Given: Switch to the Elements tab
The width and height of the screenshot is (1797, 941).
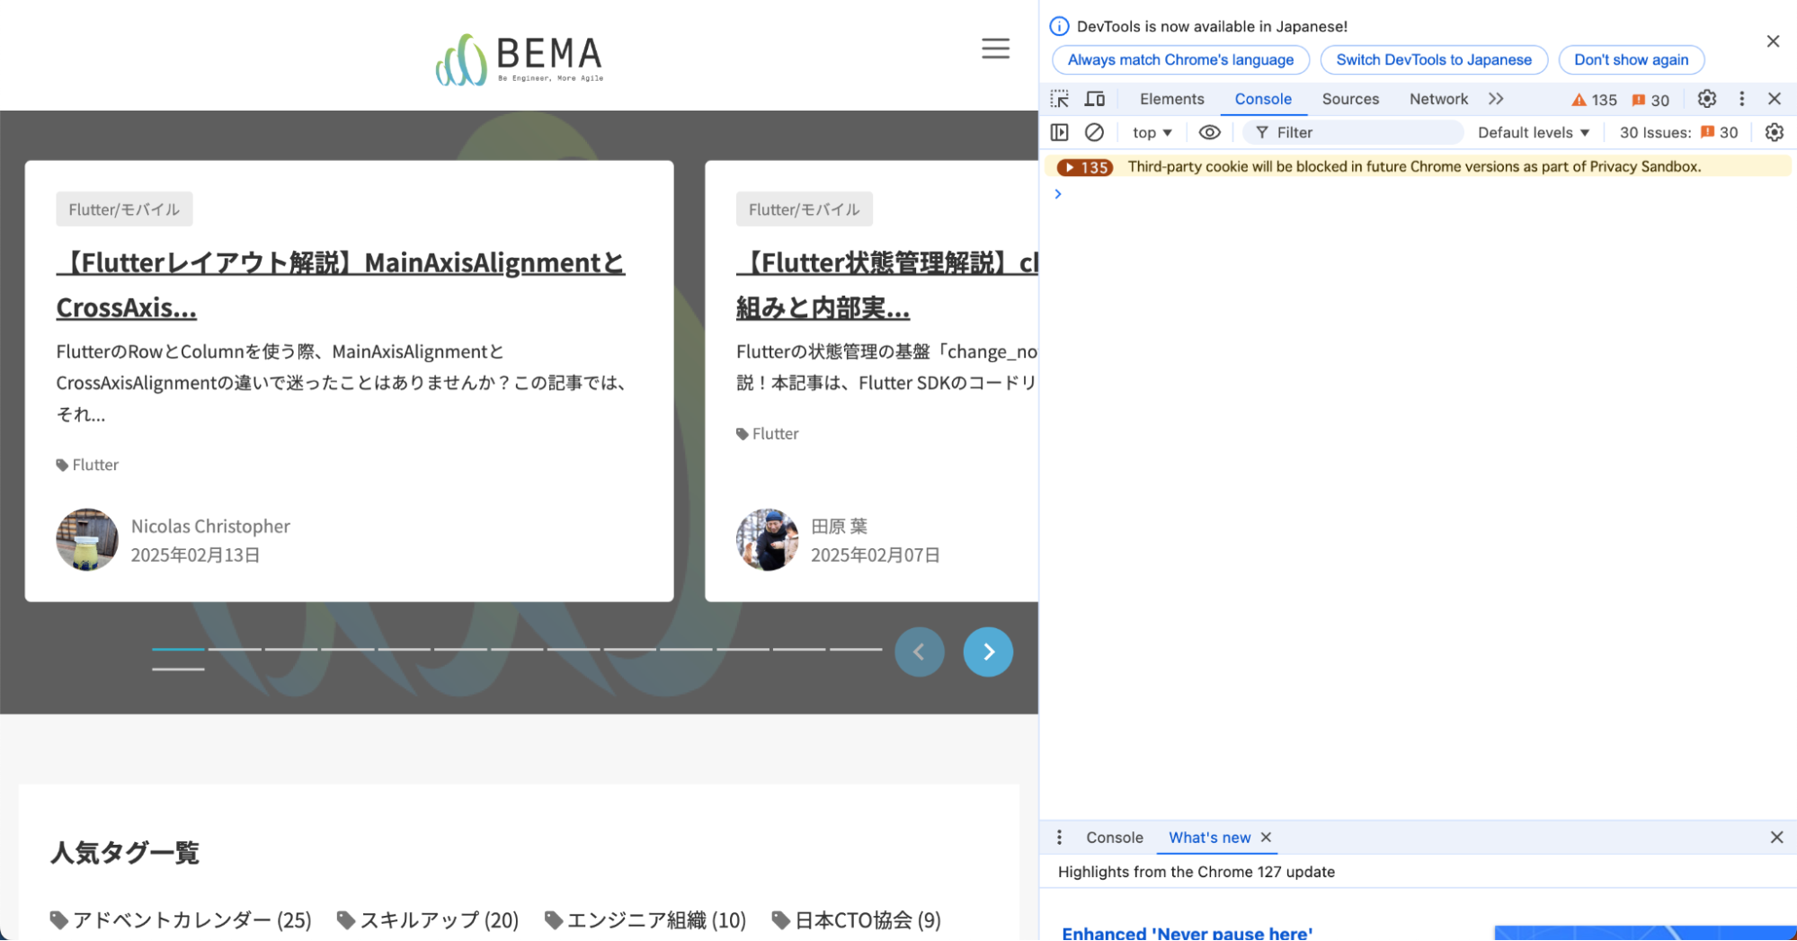Looking at the screenshot, I should [1171, 99].
